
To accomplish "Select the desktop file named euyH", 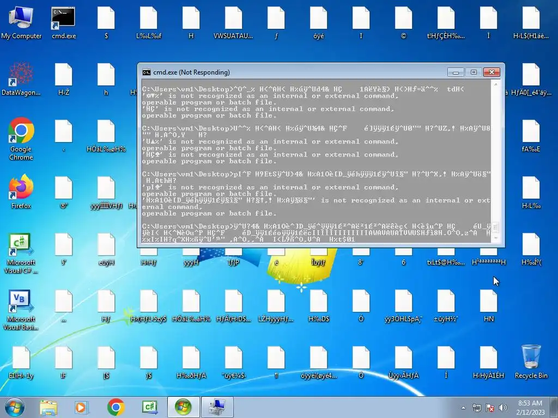I will 106,249.
